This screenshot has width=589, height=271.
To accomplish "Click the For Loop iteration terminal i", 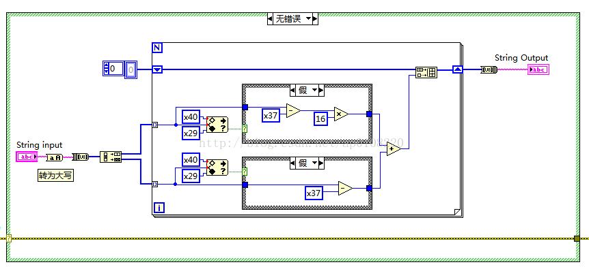I will click(x=159, y=208).
